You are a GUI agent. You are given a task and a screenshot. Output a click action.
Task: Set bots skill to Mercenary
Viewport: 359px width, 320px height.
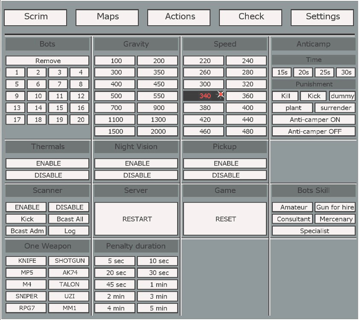point(335,219)
